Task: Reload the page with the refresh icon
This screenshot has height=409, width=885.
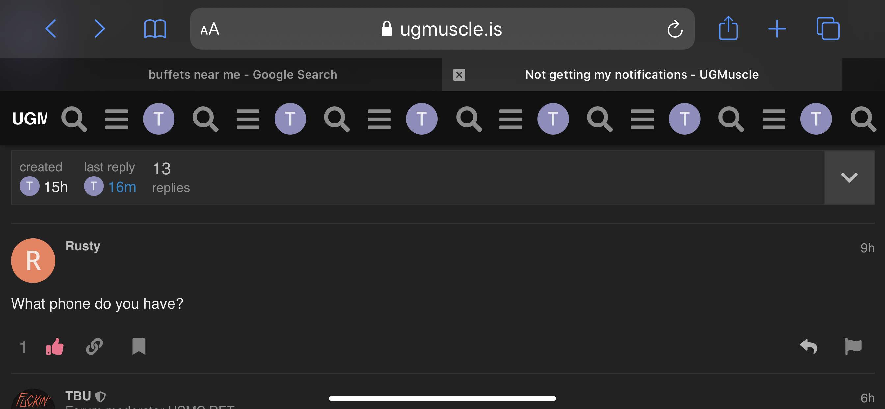Action: [674, 29]
